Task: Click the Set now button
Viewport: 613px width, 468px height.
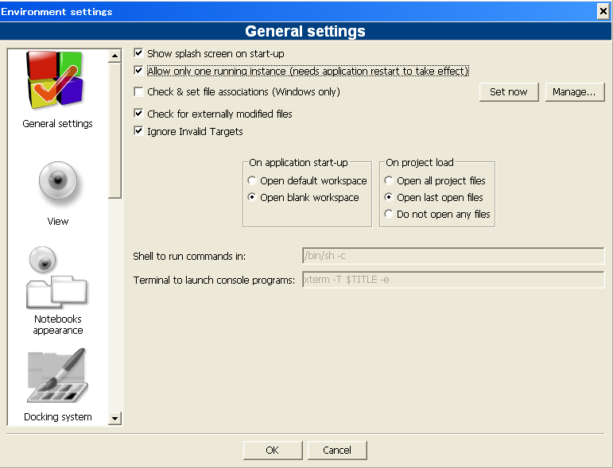Action: 509,92
